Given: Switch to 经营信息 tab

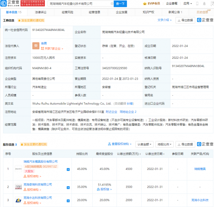Looking at the screenshot, I should tap(94, 12).
